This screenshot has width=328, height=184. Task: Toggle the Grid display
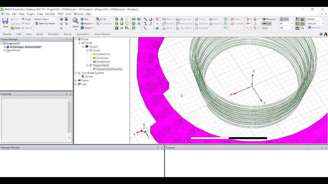click(x=284, y=19)
